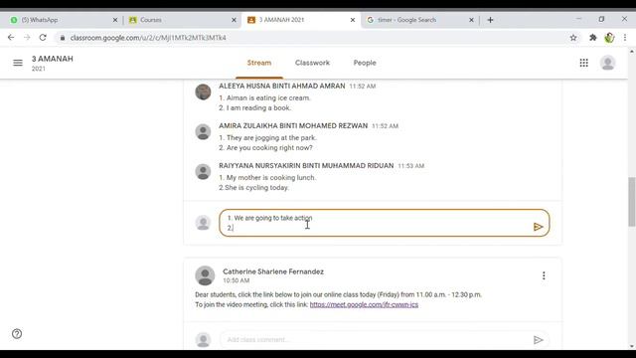Click the 2021 class section label
636x358 pixels.
(x=39, y=69)
